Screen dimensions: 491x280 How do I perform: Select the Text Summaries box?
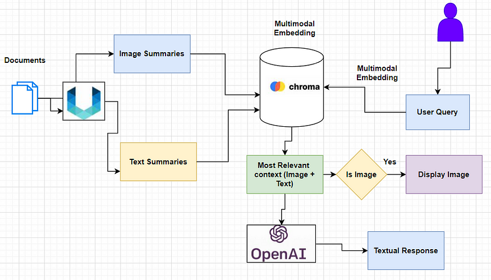[158, 162]
